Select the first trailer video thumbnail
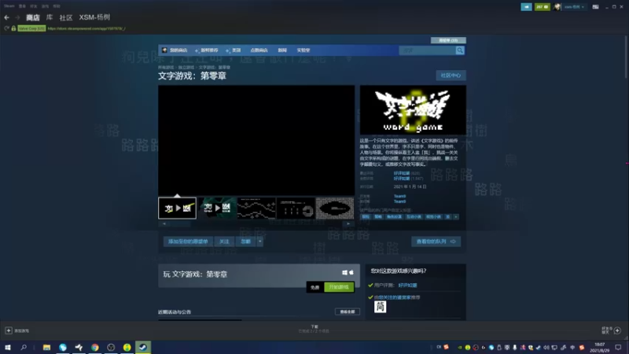Screen dimensions: 629x354 point(177,208)
